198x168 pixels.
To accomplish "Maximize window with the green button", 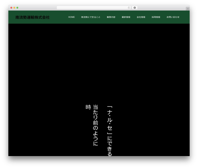I will pos(17,8).
